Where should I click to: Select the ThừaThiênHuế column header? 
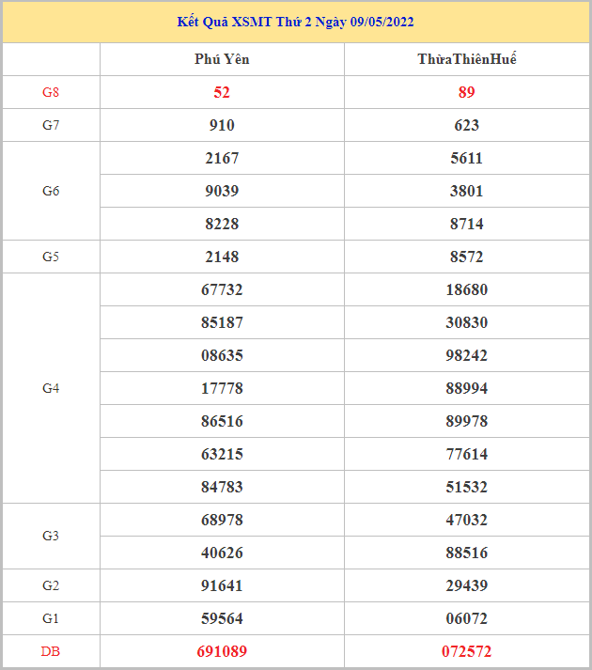coord(466,59)
